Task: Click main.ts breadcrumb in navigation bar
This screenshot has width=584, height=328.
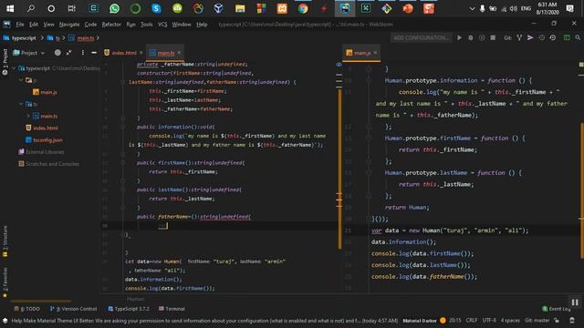Action: [81, 38]
